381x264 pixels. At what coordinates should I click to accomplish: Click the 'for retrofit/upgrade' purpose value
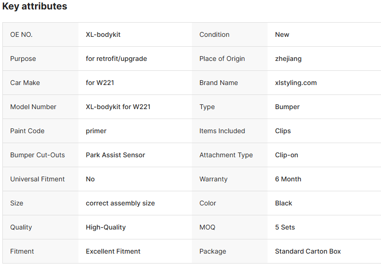[x=116, y=59]
